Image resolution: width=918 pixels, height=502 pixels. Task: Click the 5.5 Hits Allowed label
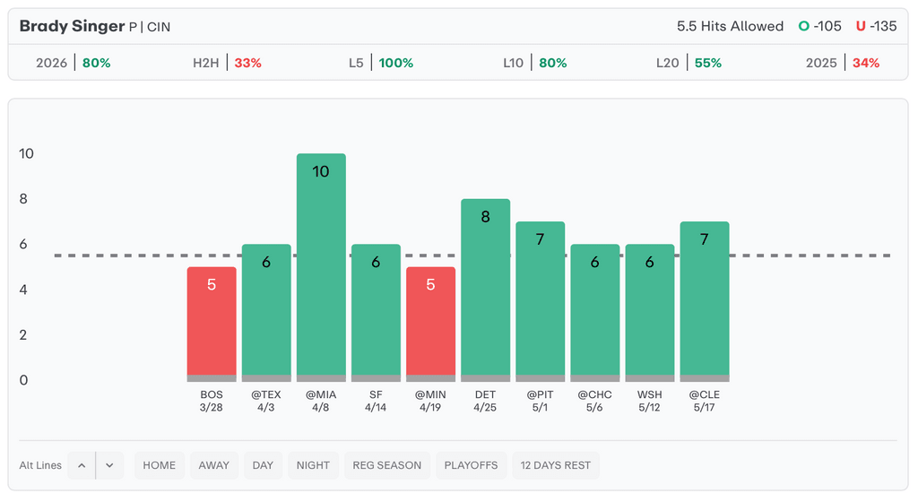[730, 26]
